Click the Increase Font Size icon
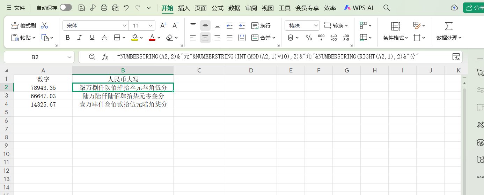The height and width of the screenshot is (195, 484). click(x=163, y=25)
